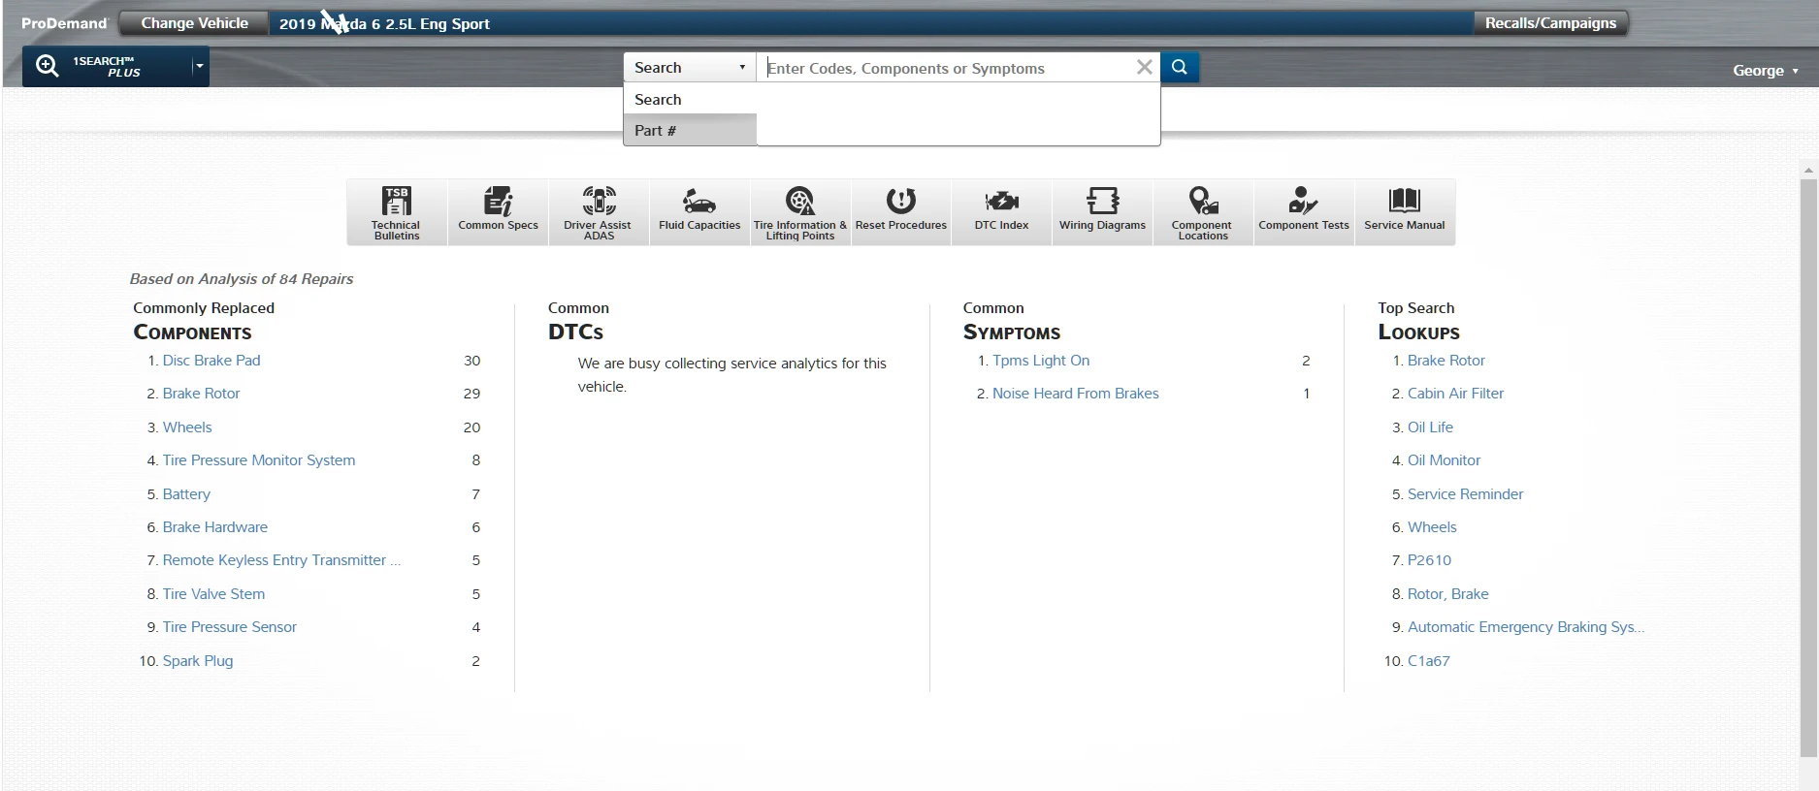Open Brake Rotor in Top Search Lookups
The height and width of the screenshot is (791, 1819).
coord(1446,361)
